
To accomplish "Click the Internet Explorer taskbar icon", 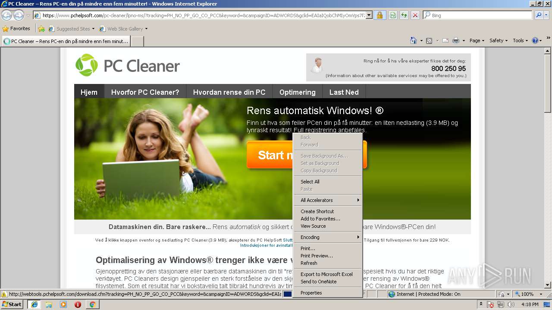I will point(34,304).
